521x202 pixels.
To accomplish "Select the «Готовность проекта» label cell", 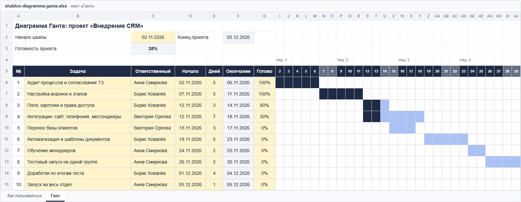I will click(72, 49).
